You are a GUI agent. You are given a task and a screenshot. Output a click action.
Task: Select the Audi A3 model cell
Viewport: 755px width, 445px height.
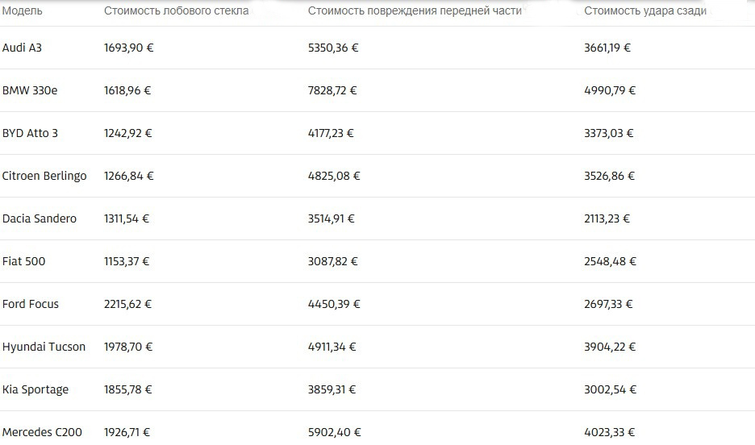23,48
